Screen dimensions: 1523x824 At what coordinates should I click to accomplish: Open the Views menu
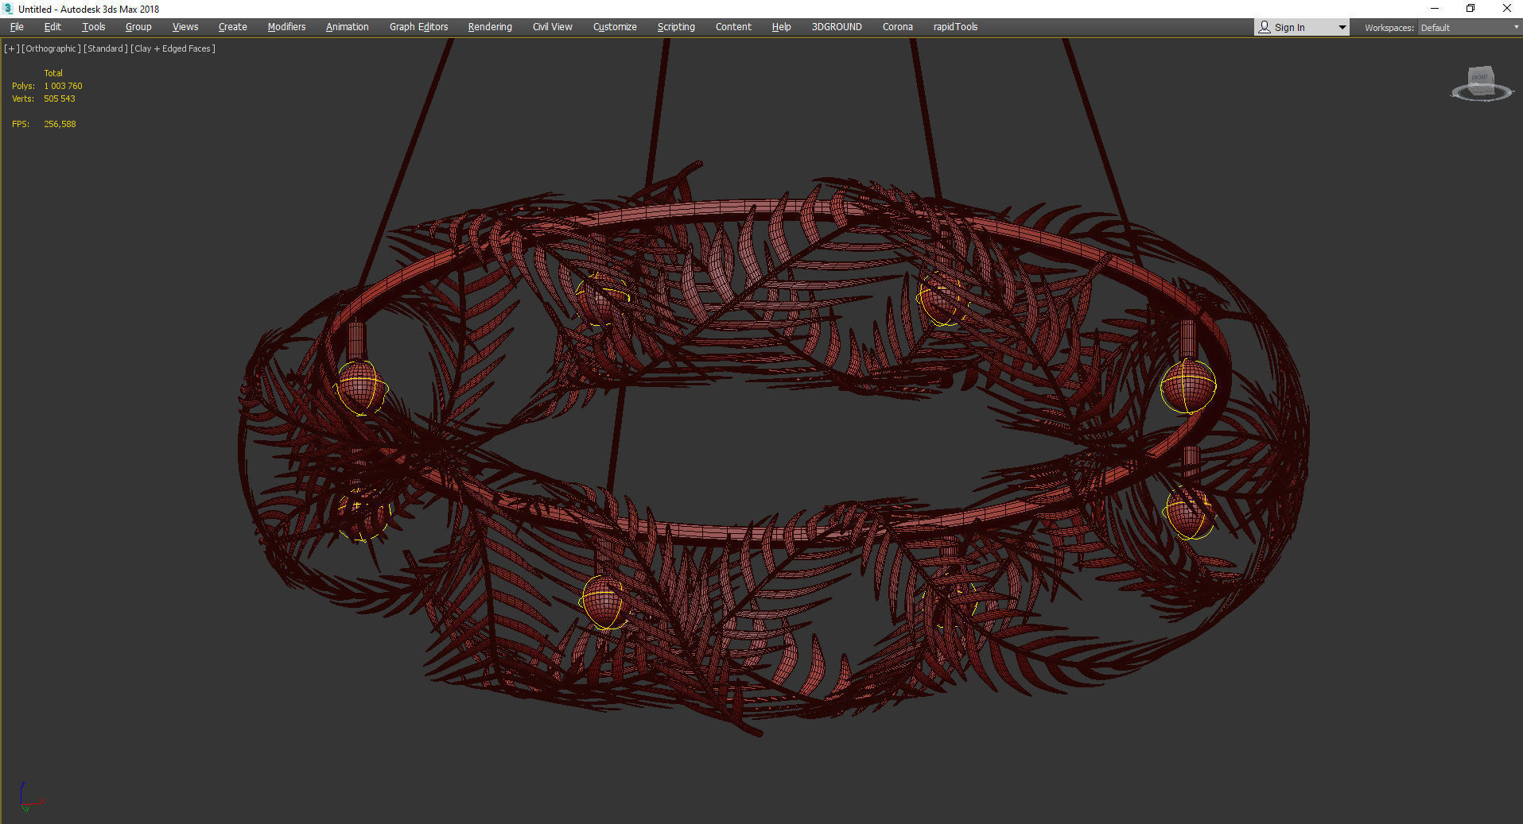(x=185, y=27)
